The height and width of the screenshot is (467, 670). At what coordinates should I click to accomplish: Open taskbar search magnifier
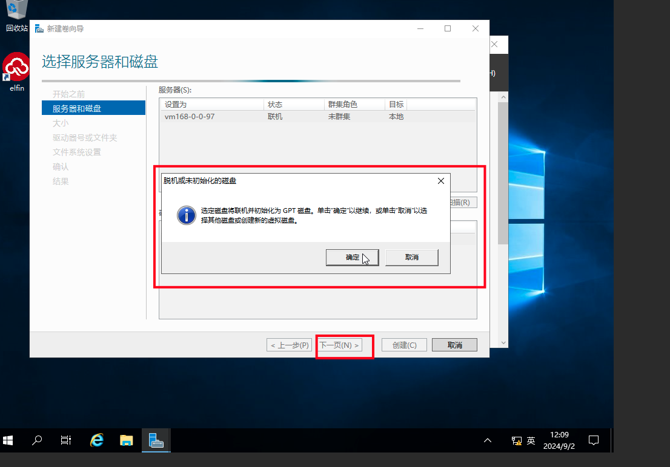37,440
